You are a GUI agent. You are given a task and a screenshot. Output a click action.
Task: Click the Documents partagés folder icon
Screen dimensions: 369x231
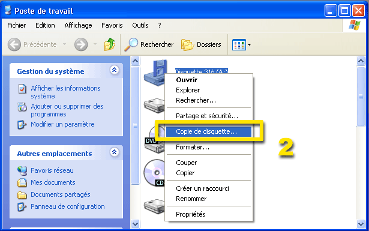[x=22, y=195]
